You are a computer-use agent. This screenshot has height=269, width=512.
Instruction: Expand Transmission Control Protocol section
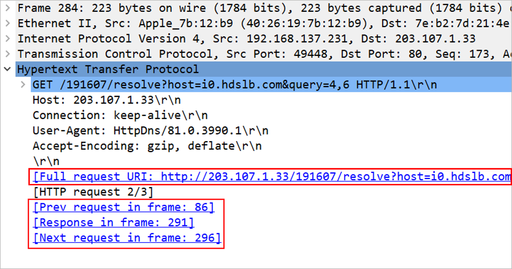point(7,54)
